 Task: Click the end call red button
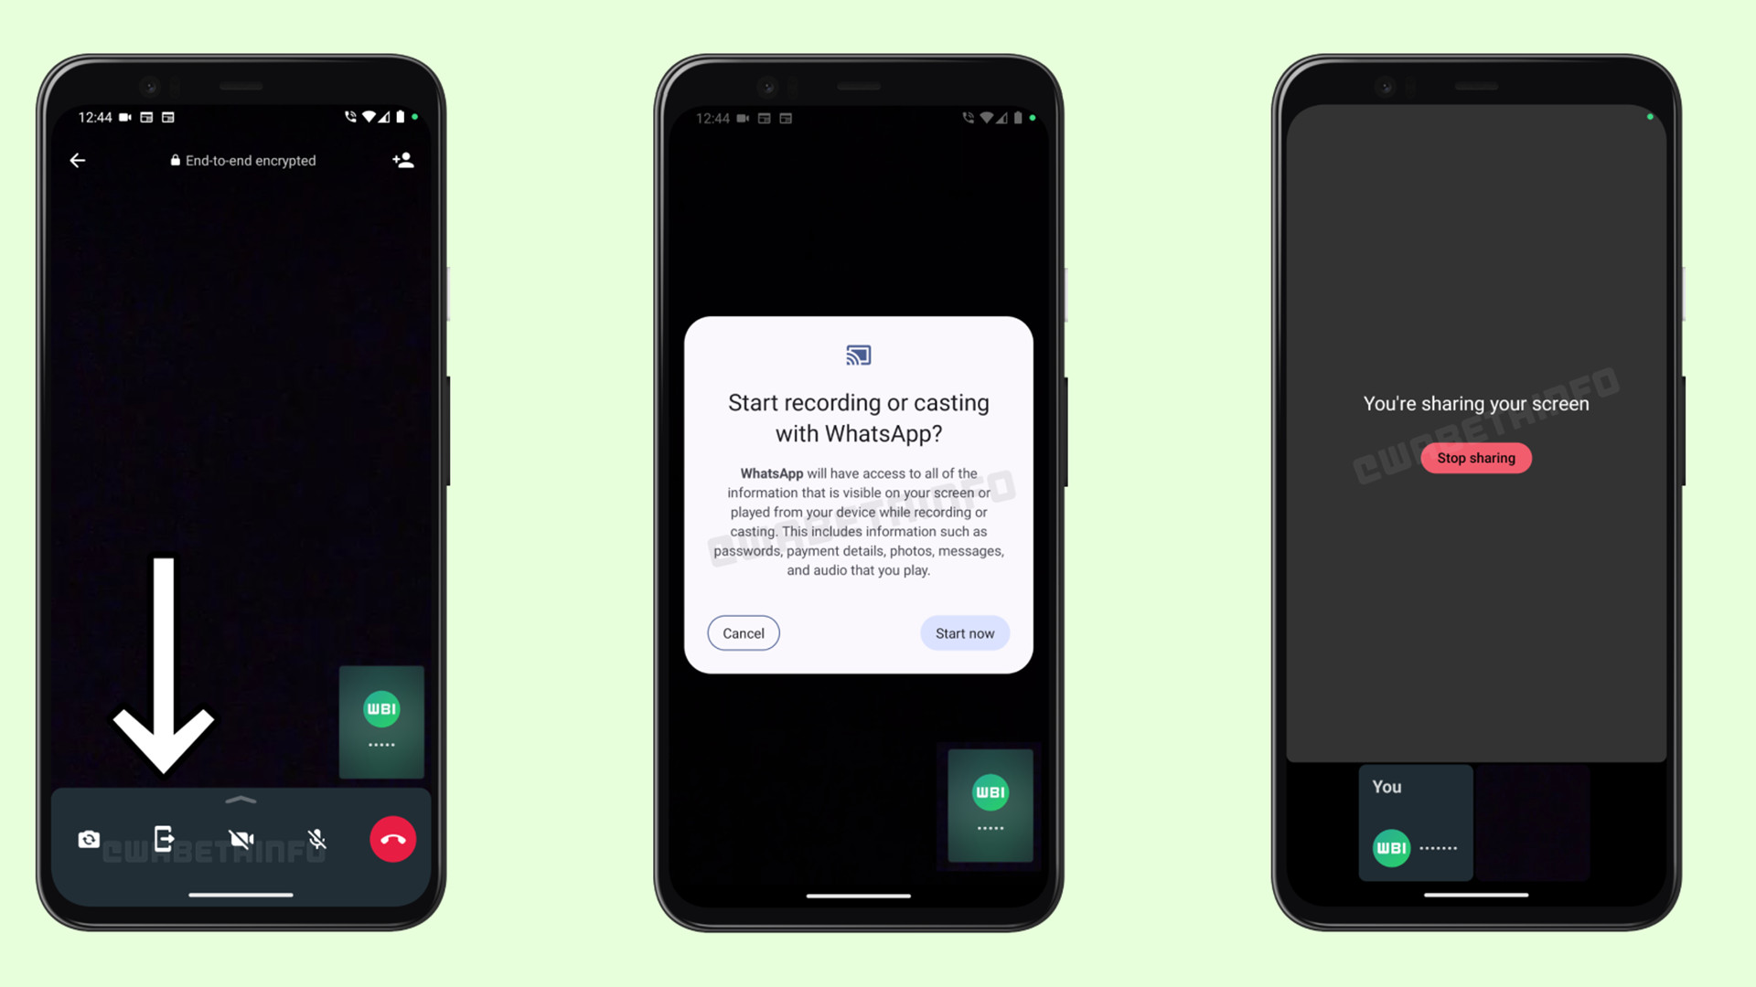tap(392, 840)
